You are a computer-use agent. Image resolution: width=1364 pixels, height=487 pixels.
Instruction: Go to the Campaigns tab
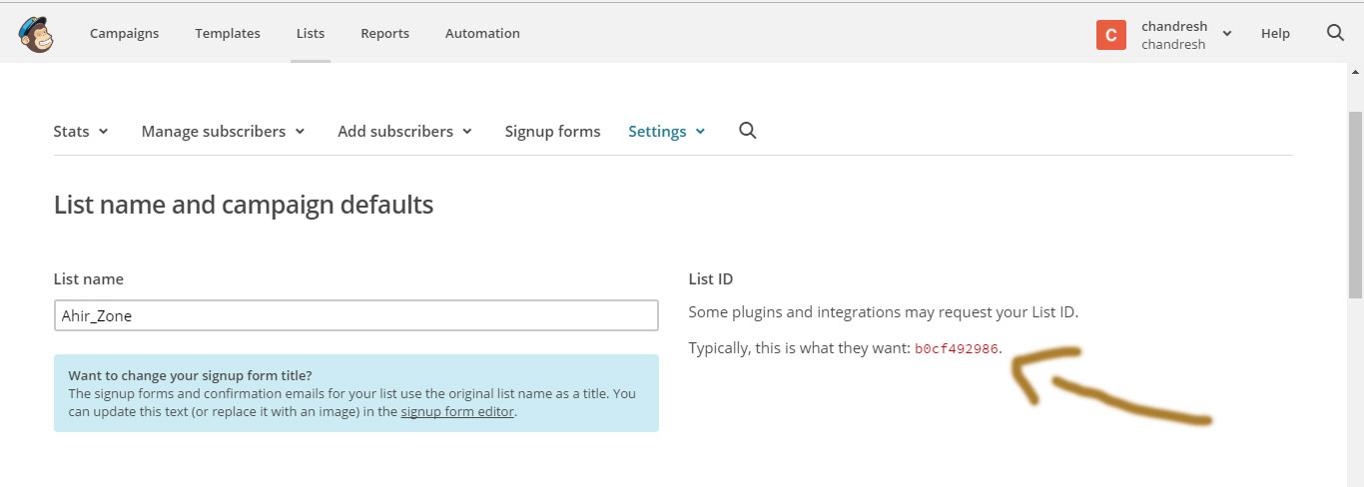(124, 33)
